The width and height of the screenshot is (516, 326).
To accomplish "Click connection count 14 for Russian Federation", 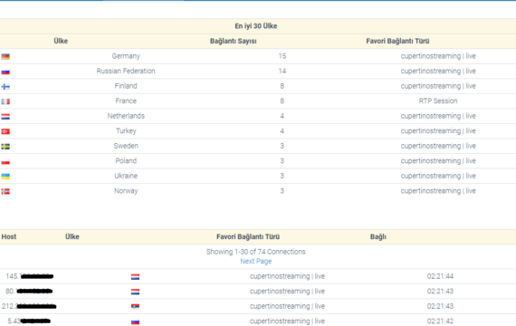I will [x=282, y=71].
